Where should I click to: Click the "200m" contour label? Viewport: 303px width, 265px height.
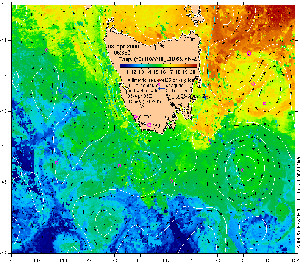click(190, 39)
